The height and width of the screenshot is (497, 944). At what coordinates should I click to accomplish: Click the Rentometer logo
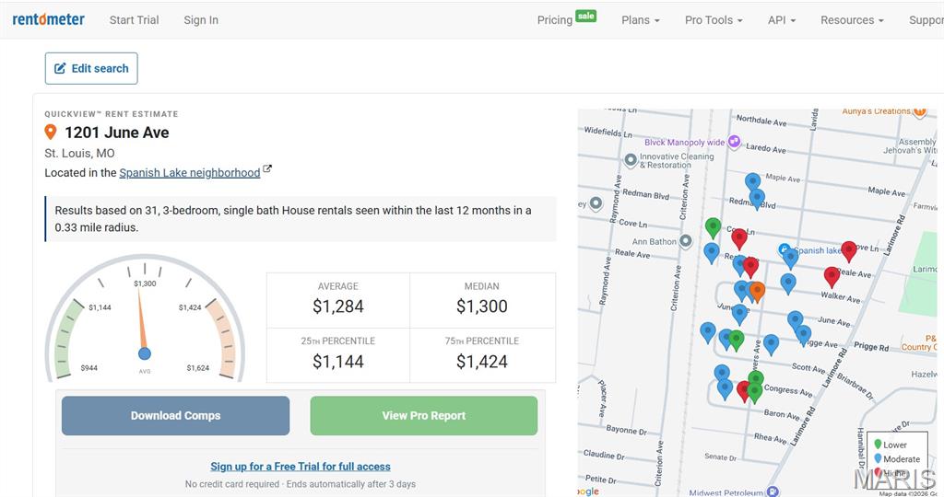(x=48, y=19)
